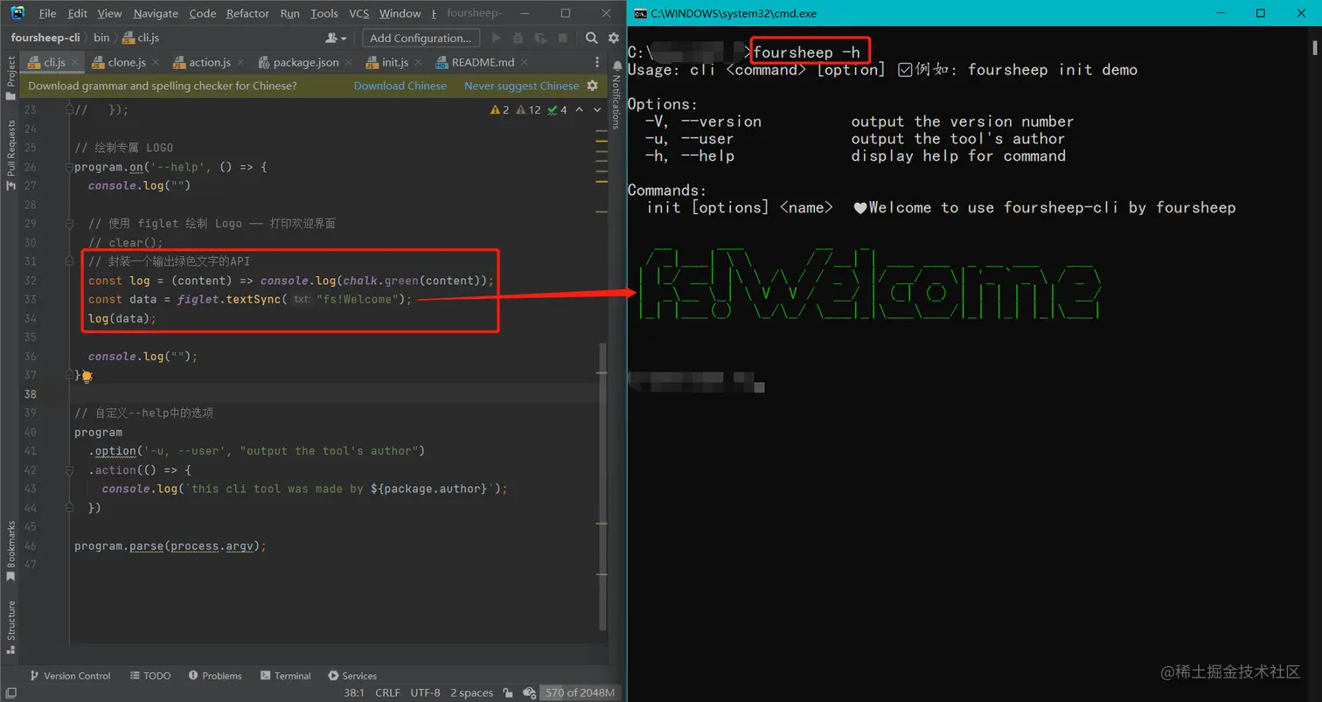1322x702 pixels.
Task: Open the Refactor menu
Action: tap(247, 13)
